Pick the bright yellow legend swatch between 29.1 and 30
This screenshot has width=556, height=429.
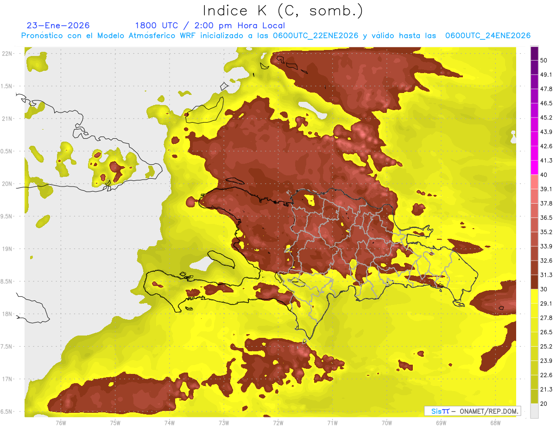point(534,296)
